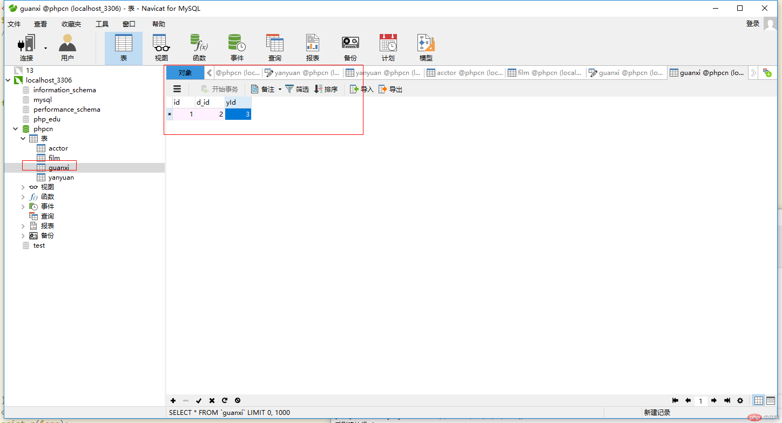Click the 开始事务 begin transaction button
Image resolution: width=782 pixels, height=423 pixels.
click(219, 90)
